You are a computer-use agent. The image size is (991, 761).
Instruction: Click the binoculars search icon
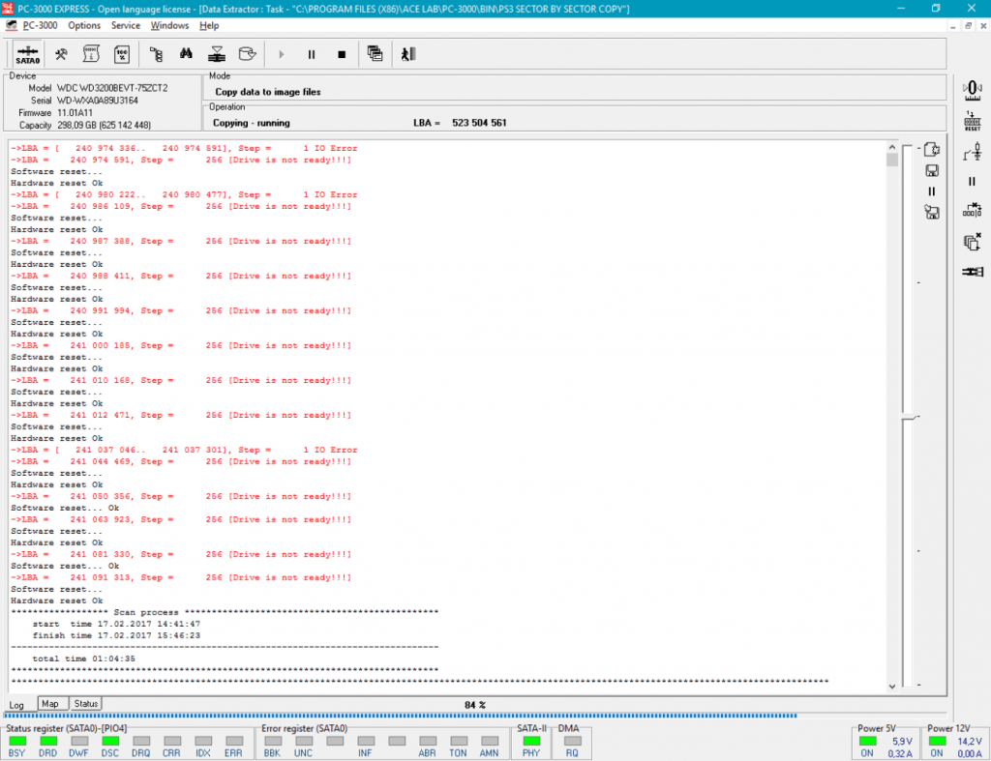click(186, 54)
